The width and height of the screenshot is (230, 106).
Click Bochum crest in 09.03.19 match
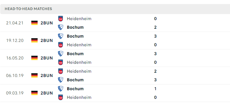coord(61,89)
